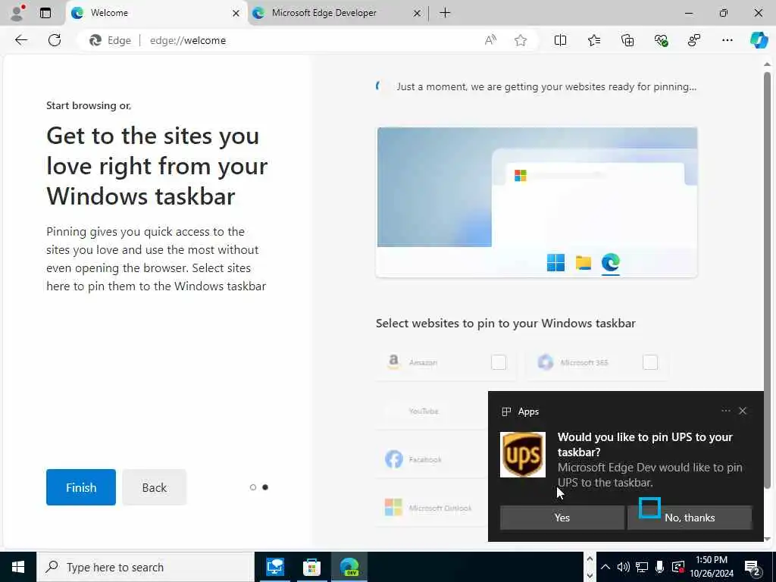Image resolution: width=776 pixels, height=582 pixels.
Task: Open notification more options dots
Action: (726, 411)
